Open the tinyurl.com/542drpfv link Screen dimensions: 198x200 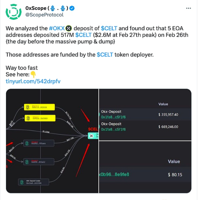[33, 81]
